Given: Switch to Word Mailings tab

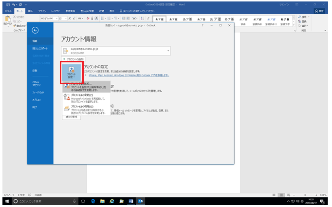Looking at the screenshot, I should coord(87,11).
